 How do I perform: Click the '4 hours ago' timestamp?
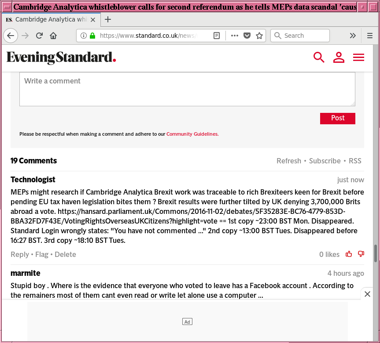346,273
